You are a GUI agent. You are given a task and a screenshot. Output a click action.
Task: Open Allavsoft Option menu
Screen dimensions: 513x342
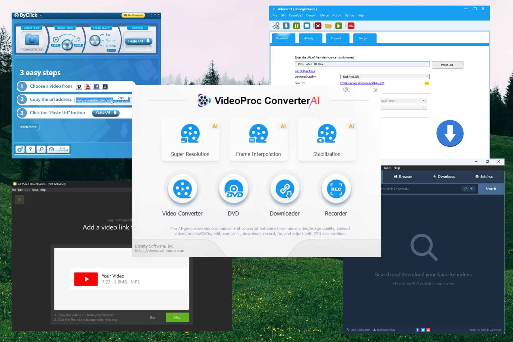tap(349, 15)
